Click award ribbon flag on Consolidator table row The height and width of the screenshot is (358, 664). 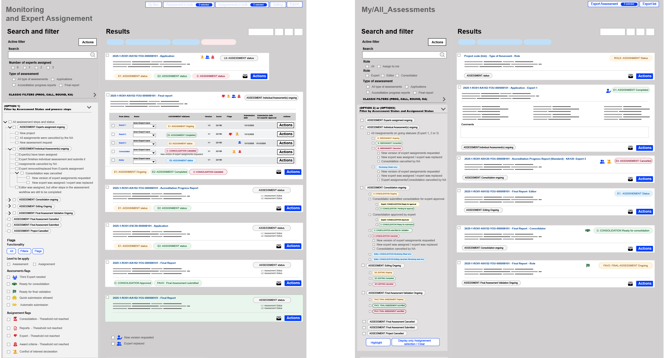pos(240,152)
